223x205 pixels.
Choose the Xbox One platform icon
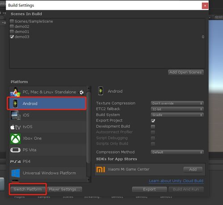pos(15,138)
